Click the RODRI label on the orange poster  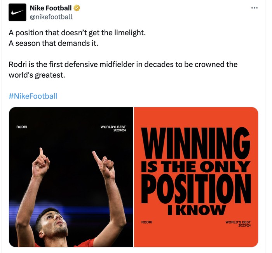coord(146,222)
